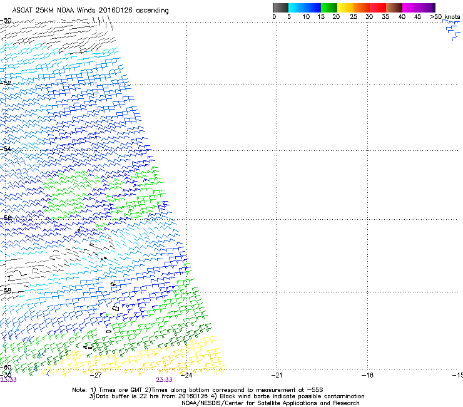Viewport: 463px width, 407px height.
Task: Click the legend tick label 25
Action: [354, 17]
